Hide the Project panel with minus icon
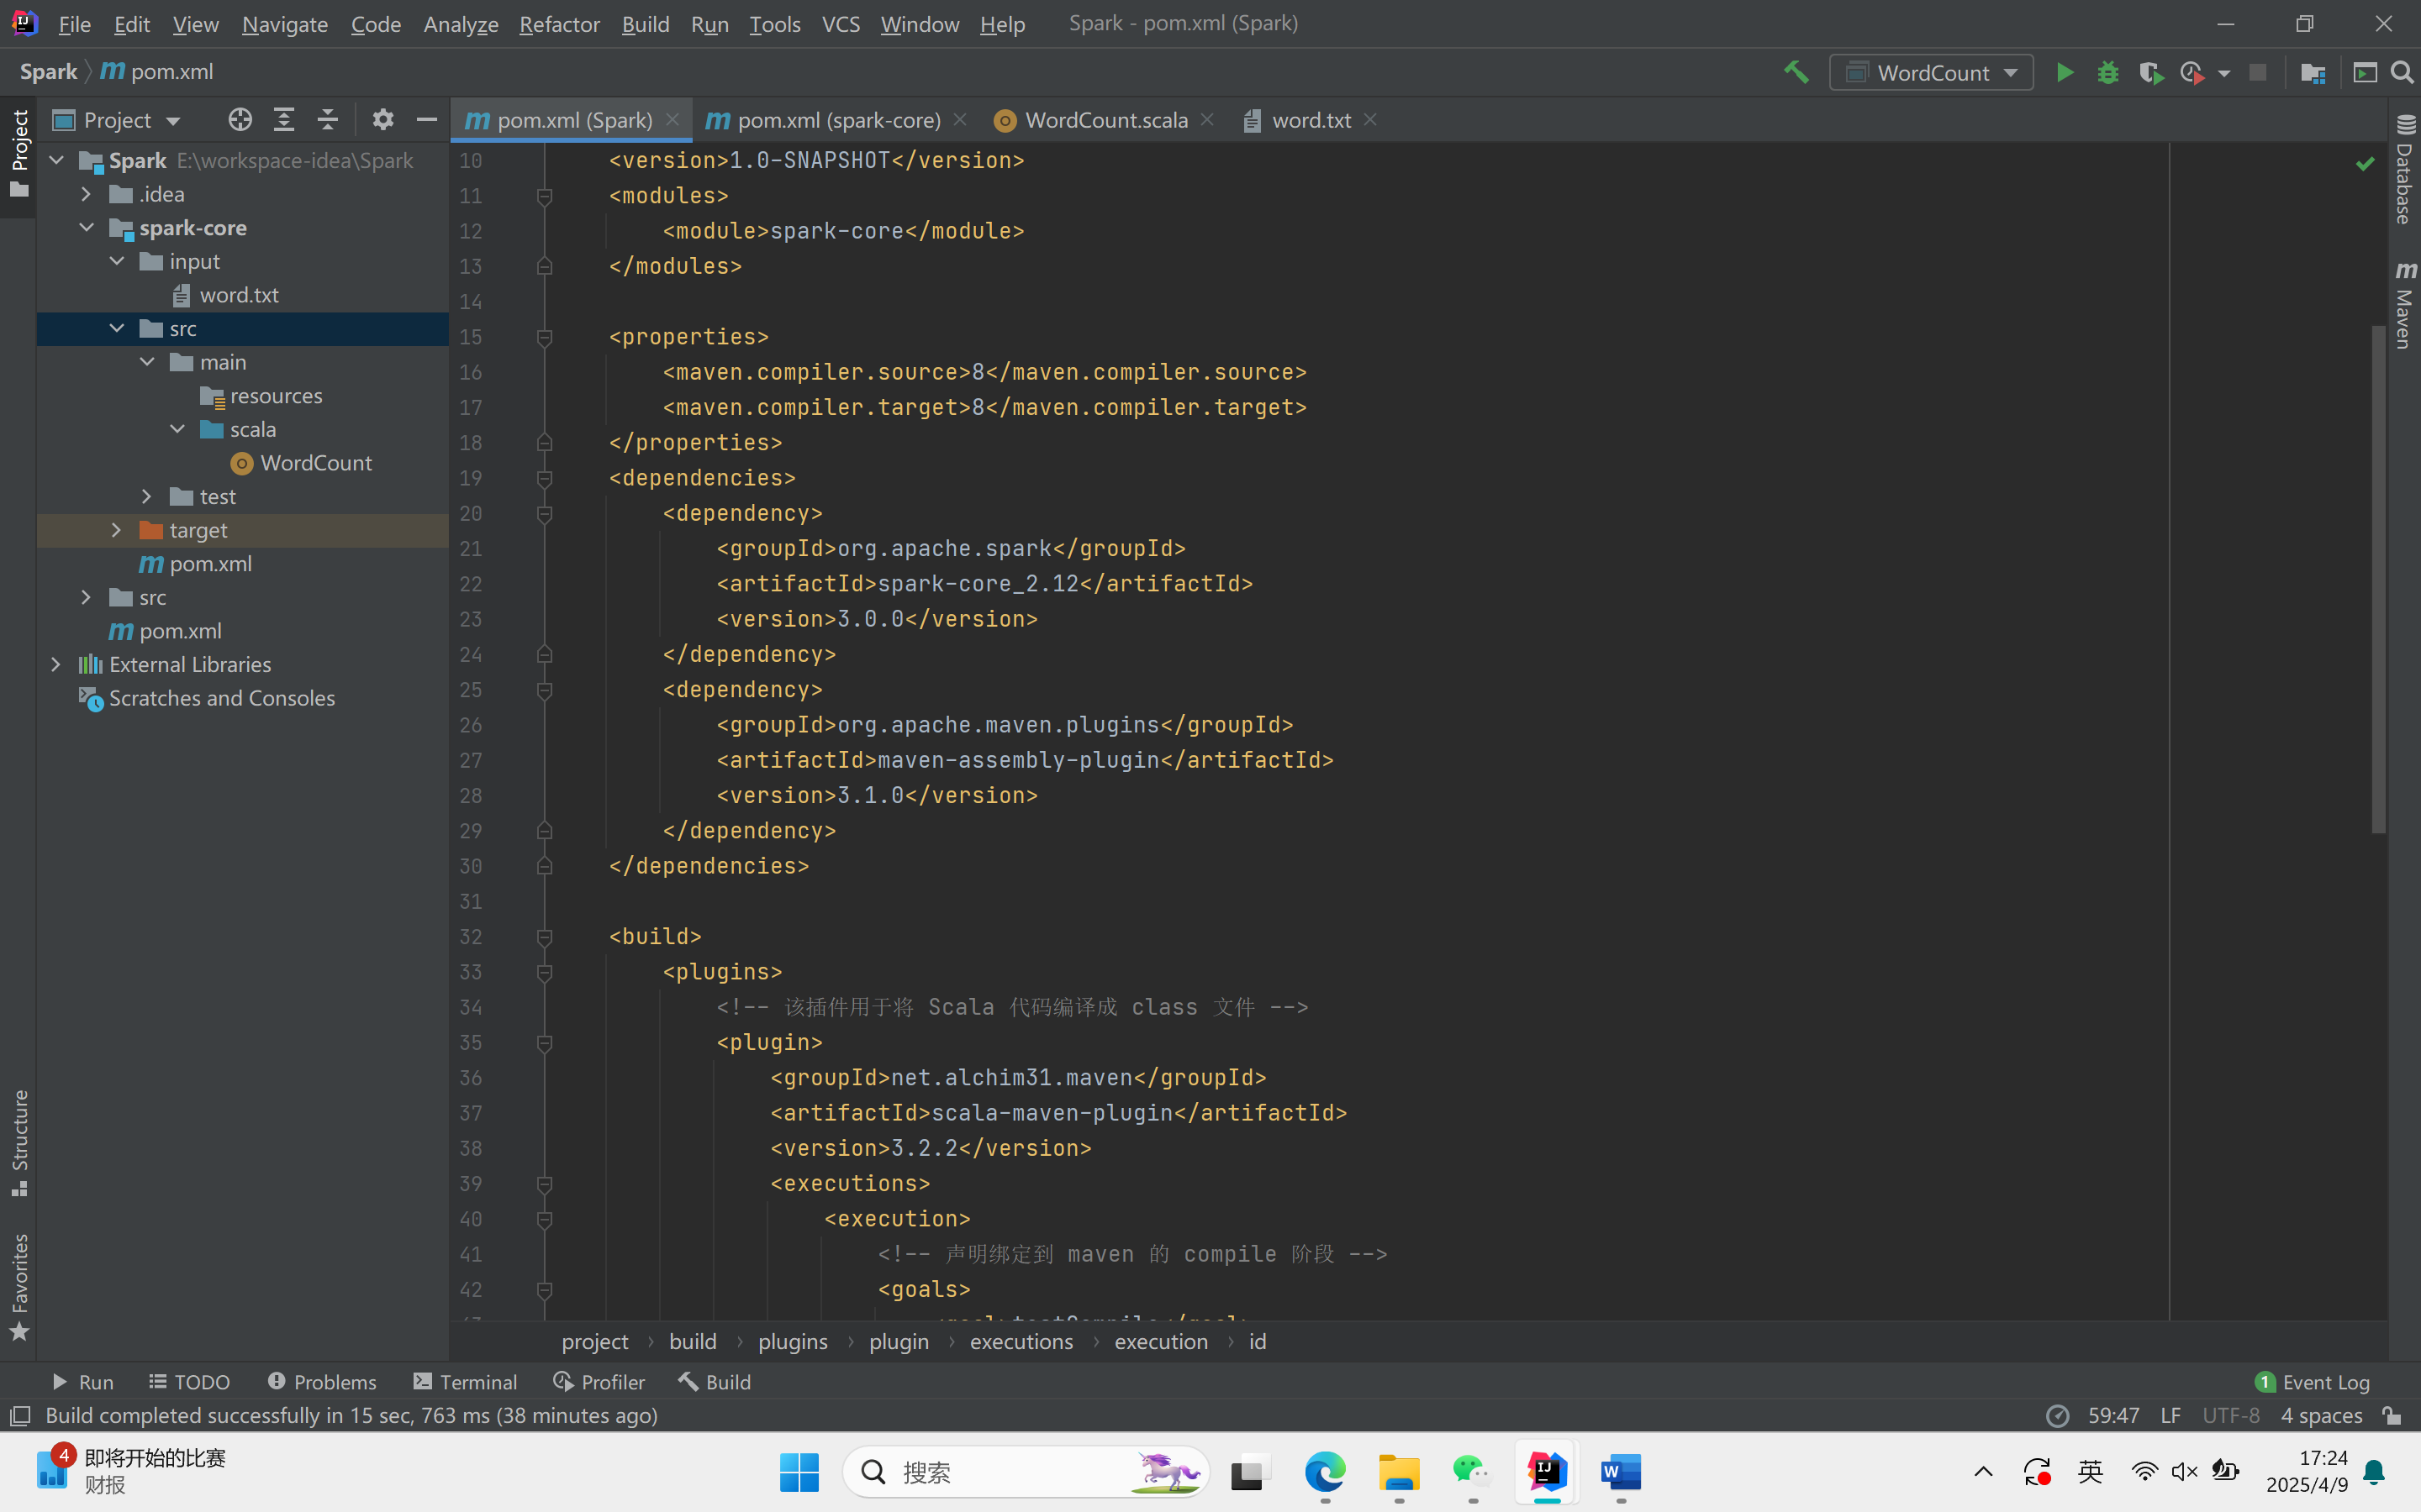The image size is (2421, 1512). 427,120
